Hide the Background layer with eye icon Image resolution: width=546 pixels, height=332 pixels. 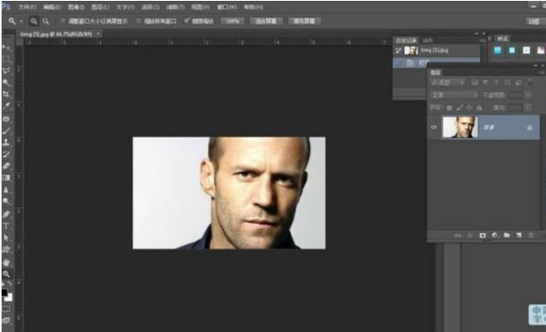[x=434, y=128]
